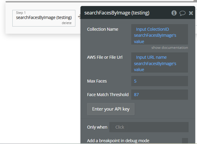Close the searchFacesByImage property panel

point(191,13)
